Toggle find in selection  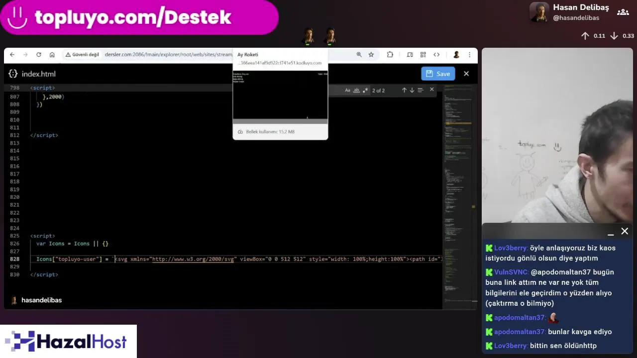tap(421, 90)
